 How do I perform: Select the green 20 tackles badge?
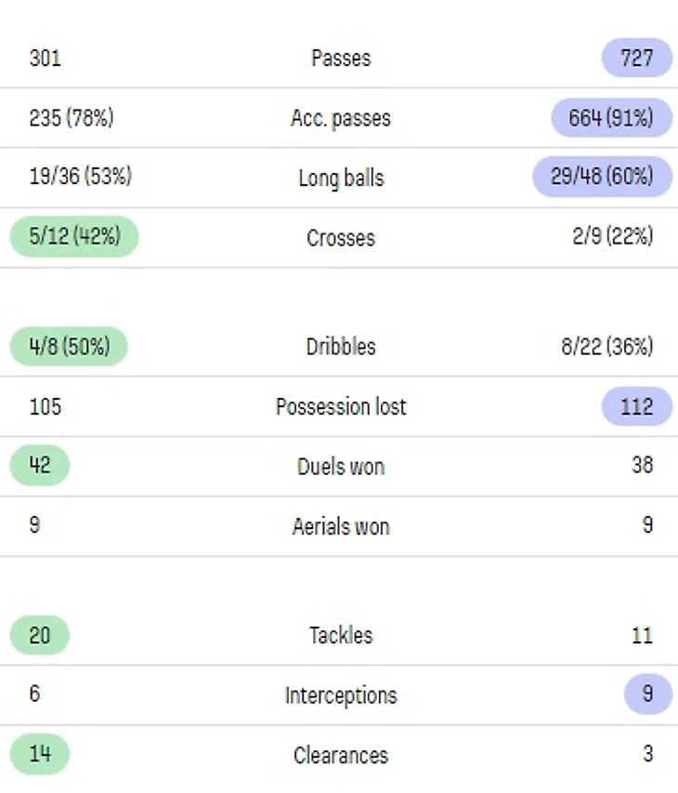(40, 636)
